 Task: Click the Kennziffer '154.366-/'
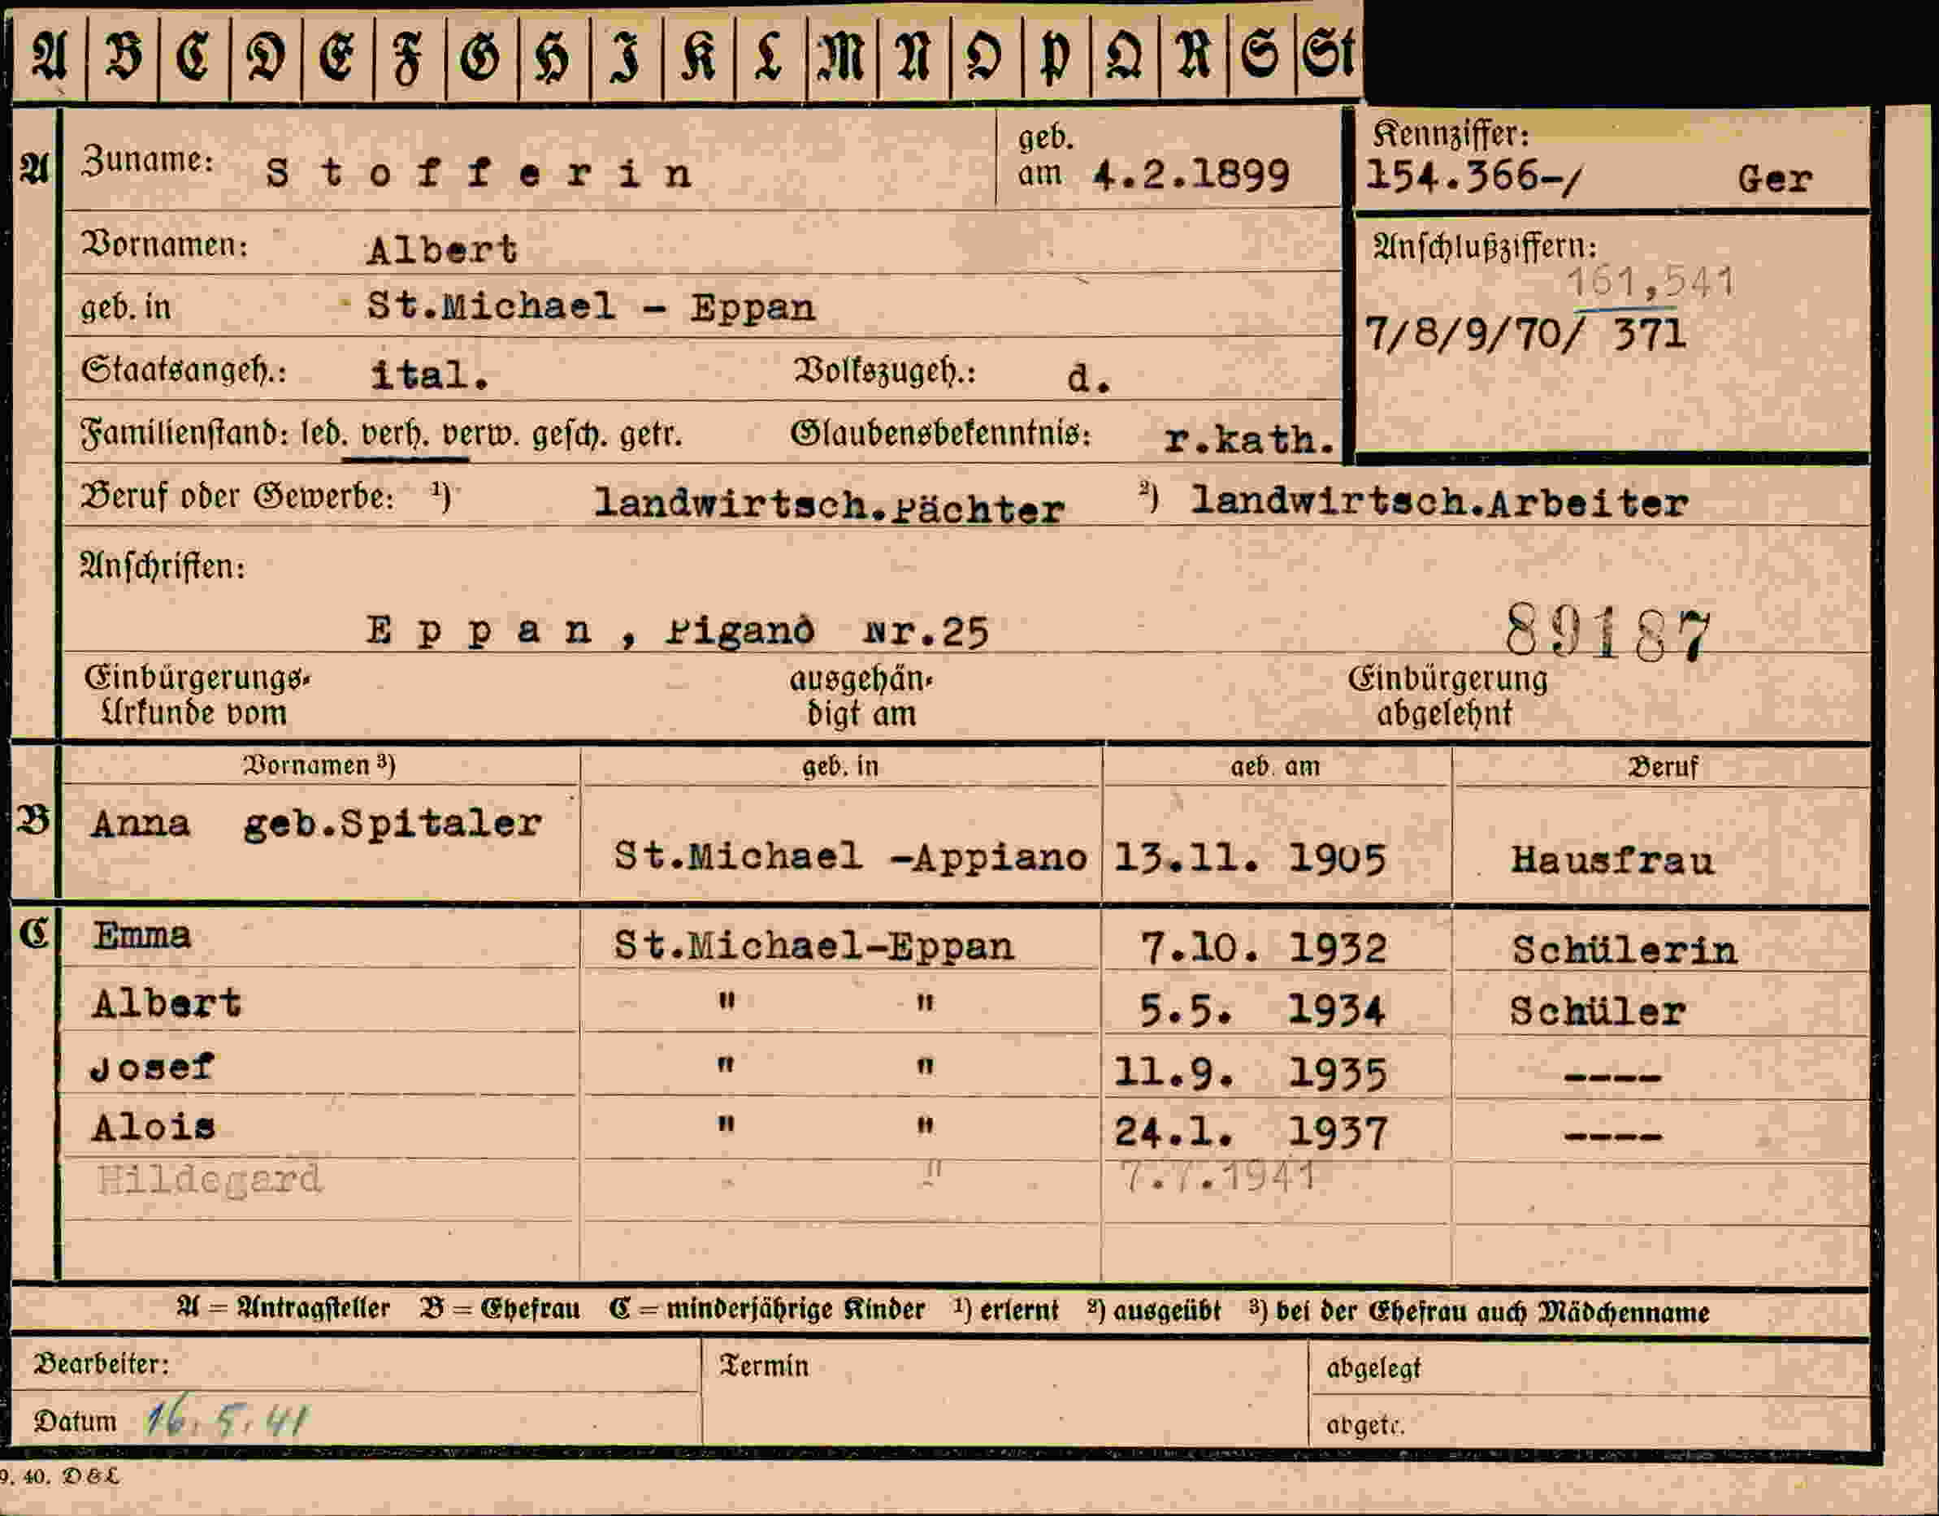(x=1474, y=175)
